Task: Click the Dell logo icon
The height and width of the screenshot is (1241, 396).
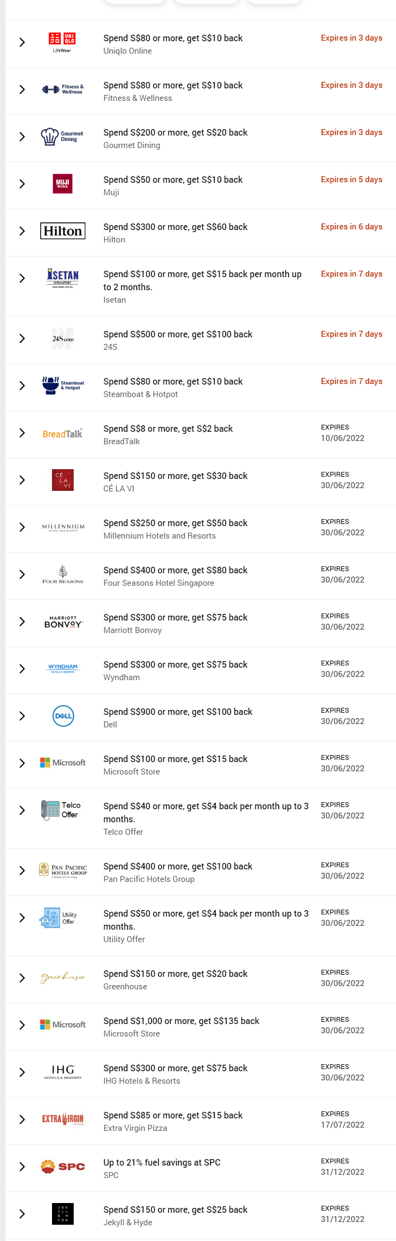Action: [x=63, y=716]
